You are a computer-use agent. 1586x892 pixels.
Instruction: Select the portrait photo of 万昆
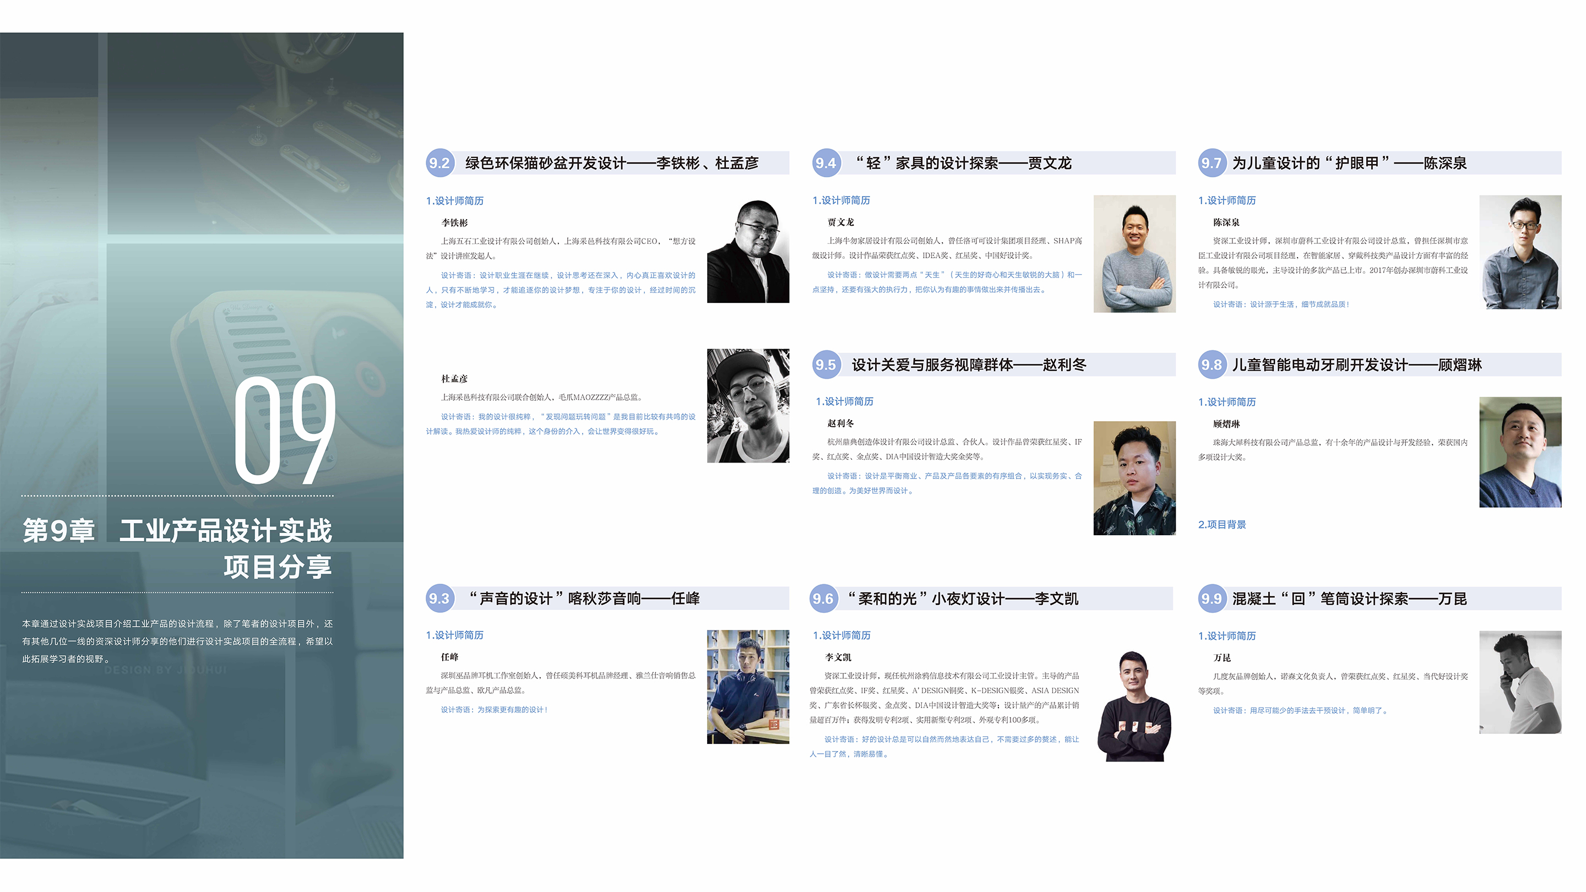[x=1520, y=682]
